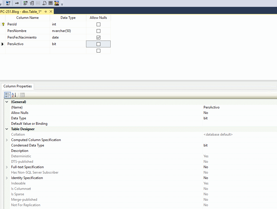Collapse the General properties section

click(x=7, y=102)
